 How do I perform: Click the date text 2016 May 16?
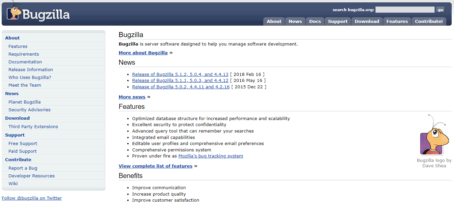pos(248,80)
